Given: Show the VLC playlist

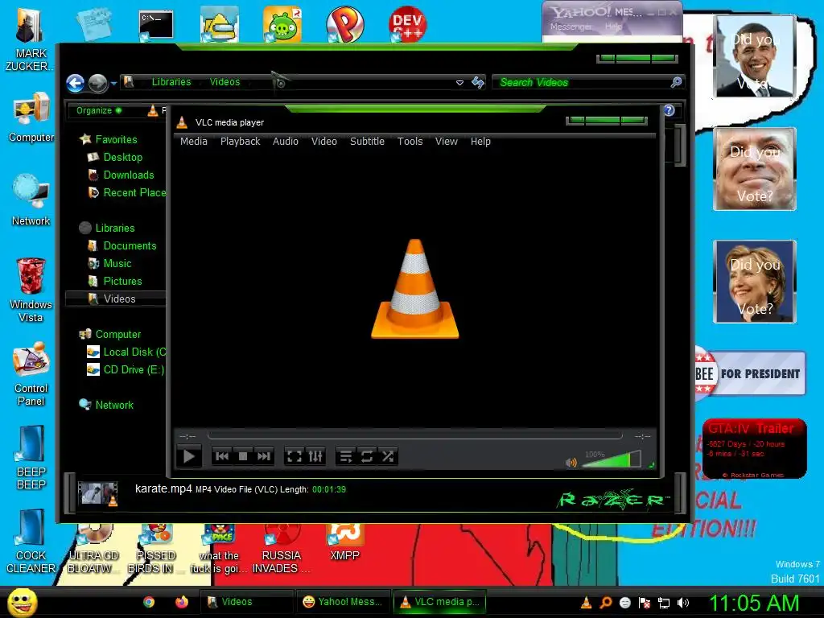Looking at the screenshot, I should coord(346,456).
